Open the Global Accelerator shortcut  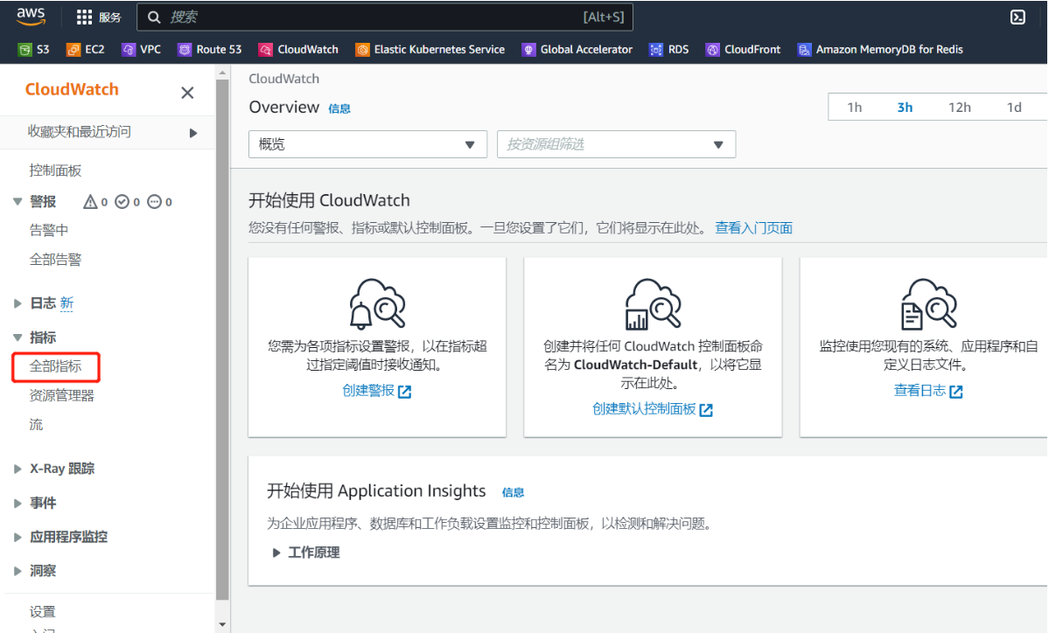[577, 50]
